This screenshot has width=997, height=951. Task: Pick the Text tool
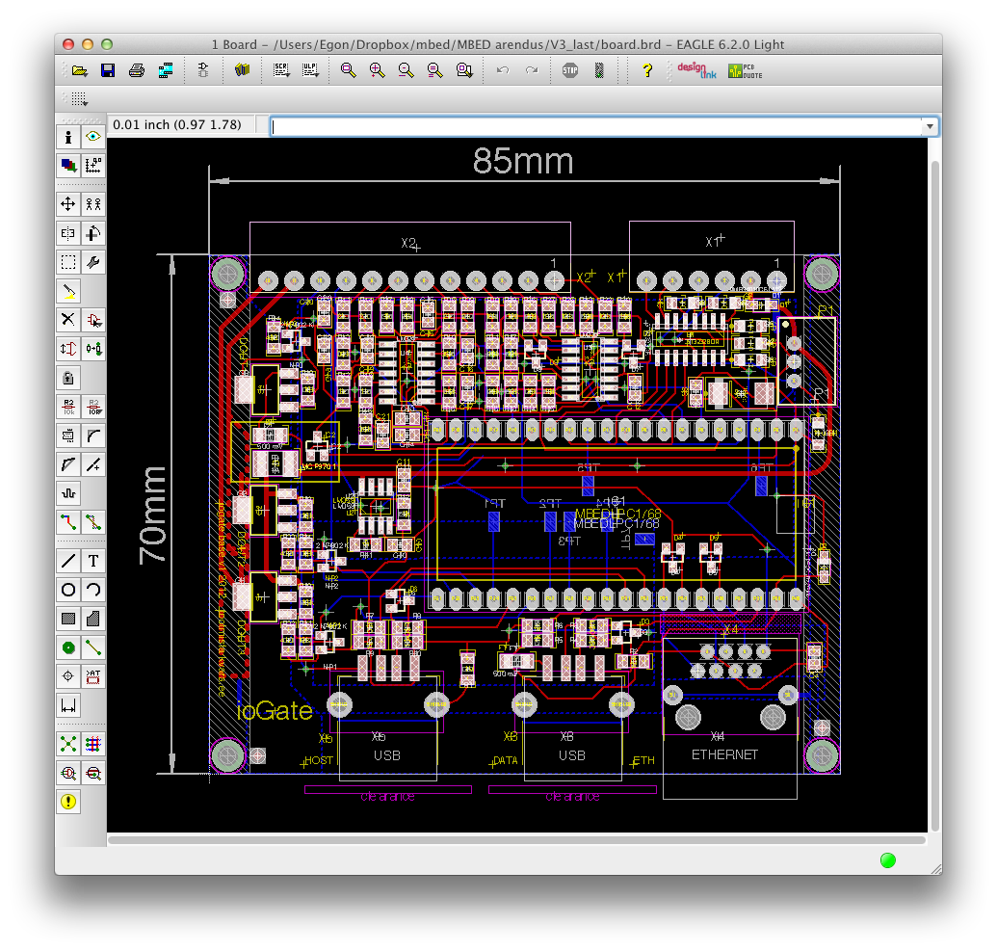click(x=93, y=561)
